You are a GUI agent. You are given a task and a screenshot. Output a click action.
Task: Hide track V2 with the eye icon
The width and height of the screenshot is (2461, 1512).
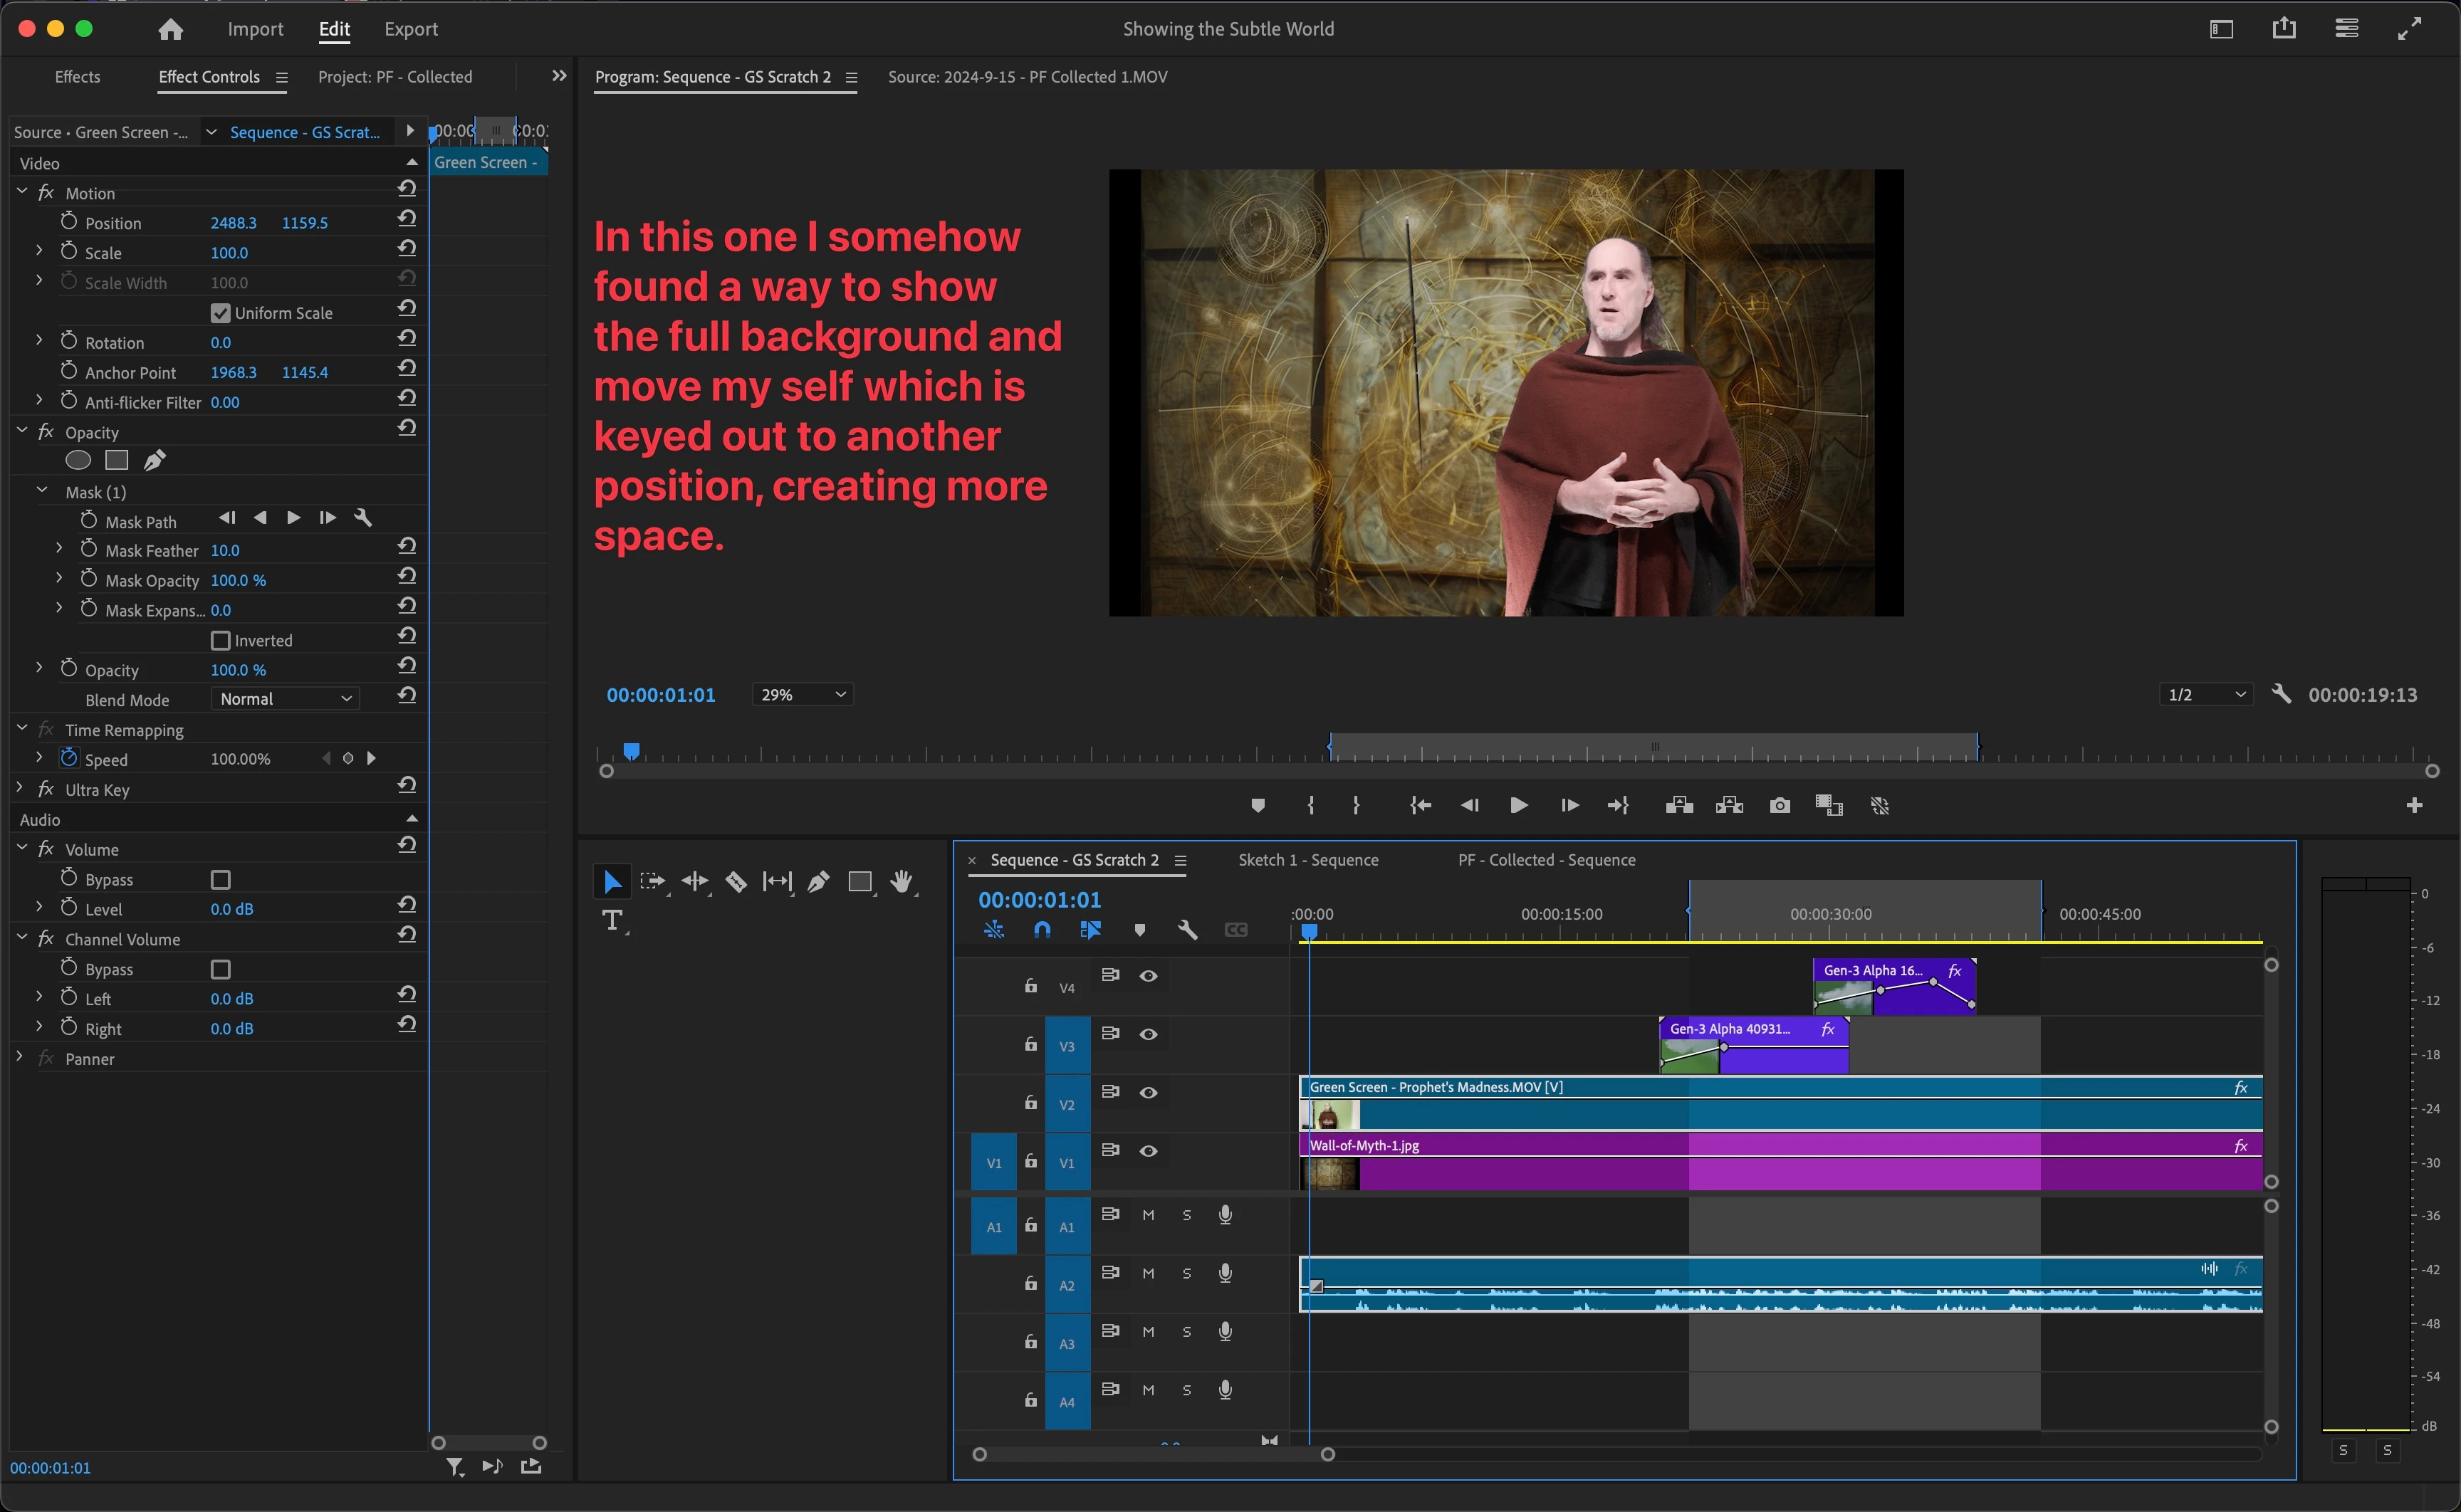1148,1093
